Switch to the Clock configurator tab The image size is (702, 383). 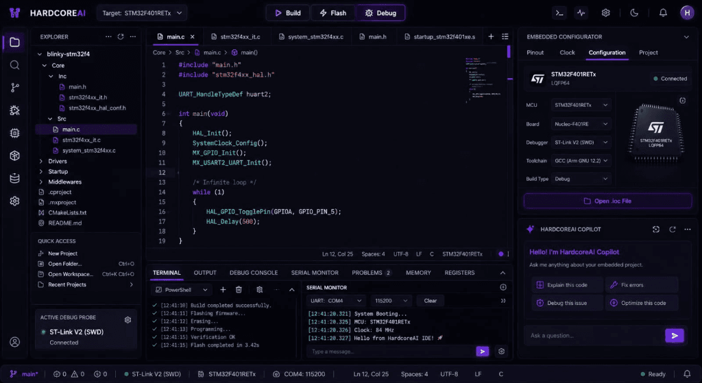coord(567,53)
